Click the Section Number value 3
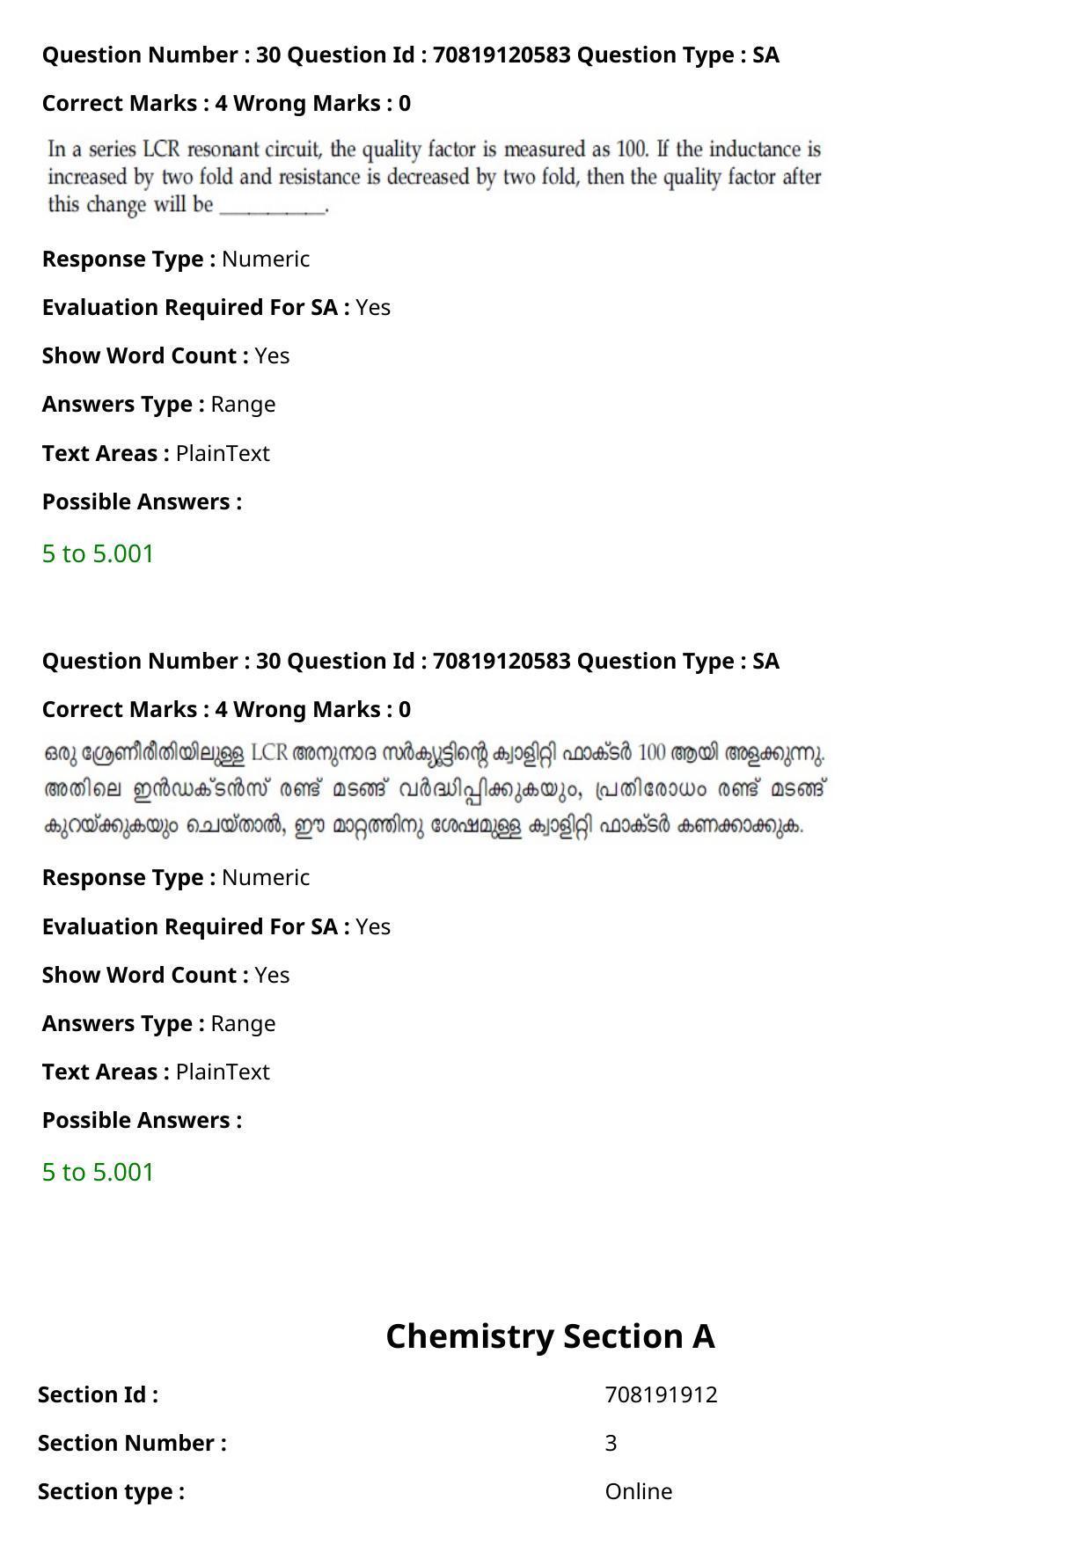1091x1544 pixels. 611,1443
